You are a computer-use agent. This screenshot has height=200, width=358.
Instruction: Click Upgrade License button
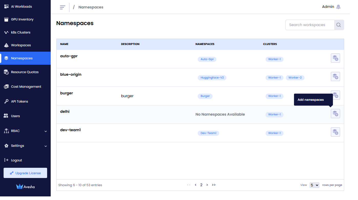25,173
